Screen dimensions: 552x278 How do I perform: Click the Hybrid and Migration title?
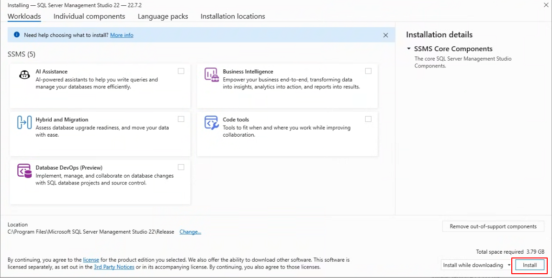tap(62, 119)
